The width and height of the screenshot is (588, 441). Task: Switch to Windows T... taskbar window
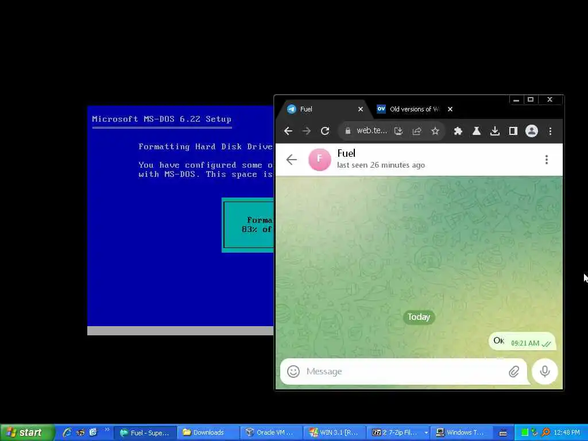point(461,432)
